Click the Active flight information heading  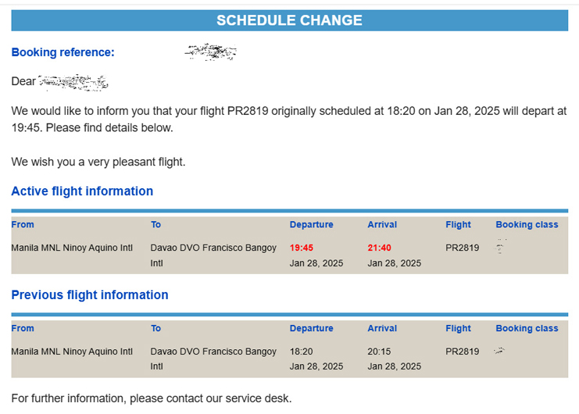pos(82,191)
